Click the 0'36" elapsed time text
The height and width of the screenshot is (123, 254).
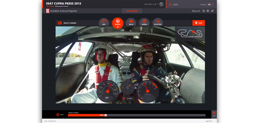point(102,115)
